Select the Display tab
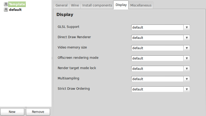Screen dimensions: 206x116 pyautogui.click(x=121, y=5)
